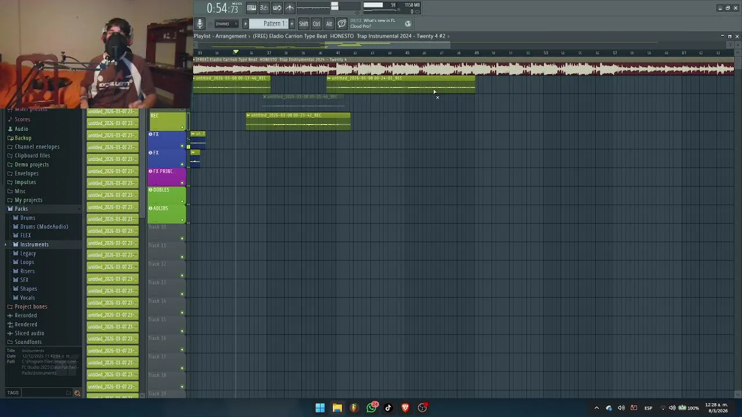Open TikTok from taskbar
742x417 pixels.
point(388,408)
